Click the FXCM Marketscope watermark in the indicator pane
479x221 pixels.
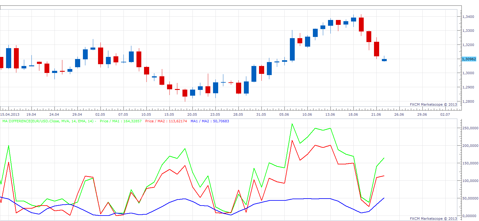pos(433,219)
